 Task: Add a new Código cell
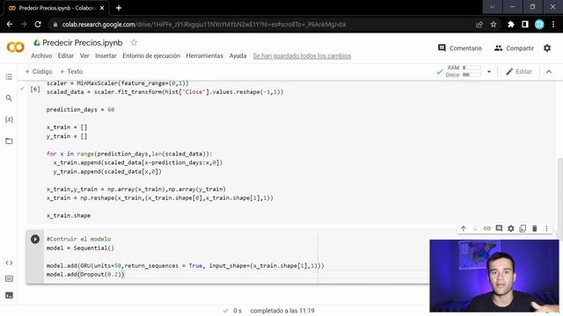[x=39, y=72]
